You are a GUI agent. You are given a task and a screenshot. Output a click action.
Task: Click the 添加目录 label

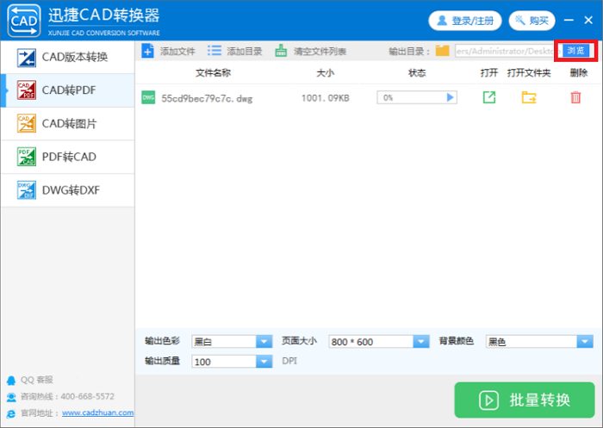click(x=244, y=51)
